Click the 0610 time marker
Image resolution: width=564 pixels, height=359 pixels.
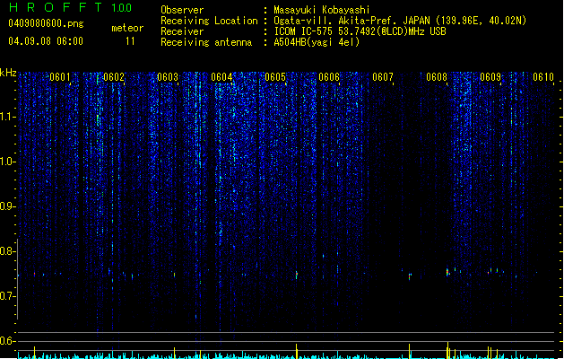coord(543,77)
